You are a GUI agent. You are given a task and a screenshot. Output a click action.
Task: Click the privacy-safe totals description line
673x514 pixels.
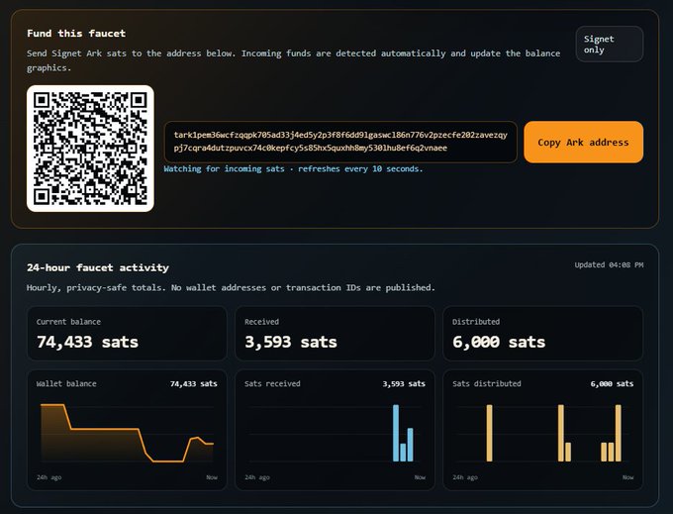pyautogui.click(x=231, y=288)
